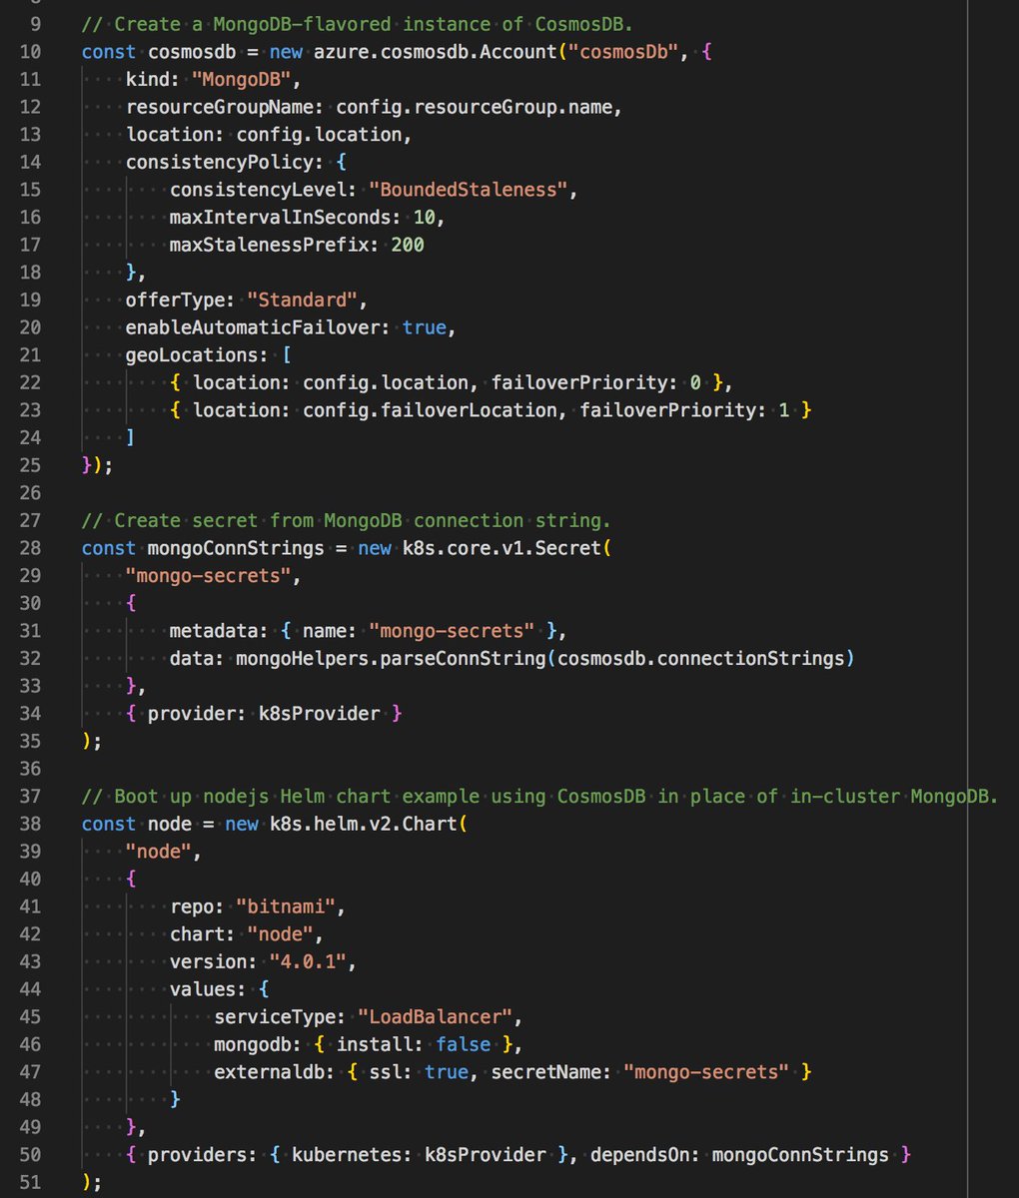Image resolution: width=1019 pixels, height=1198 pixels.
Task: Click empty line number 36 in gutter
Action: click(x=31, y=769)
